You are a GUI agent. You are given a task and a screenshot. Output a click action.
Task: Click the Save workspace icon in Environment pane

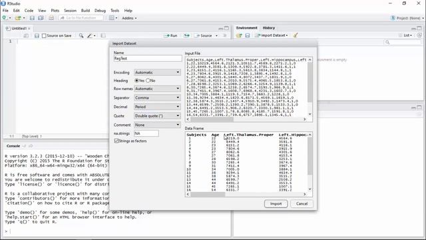[x=248, y=35]
